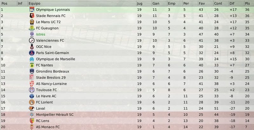This screenshot has height=130, width=254.
Task: Click the OGC Nice club crest
Action: (32, 47)
